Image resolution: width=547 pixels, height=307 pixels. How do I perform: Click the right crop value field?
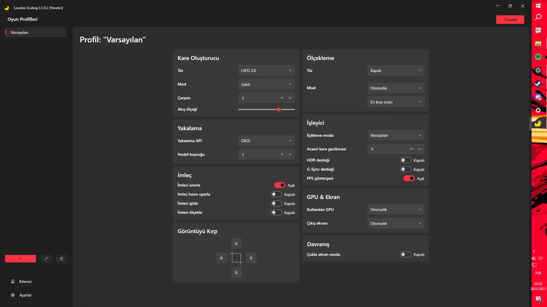pos(251,258)
